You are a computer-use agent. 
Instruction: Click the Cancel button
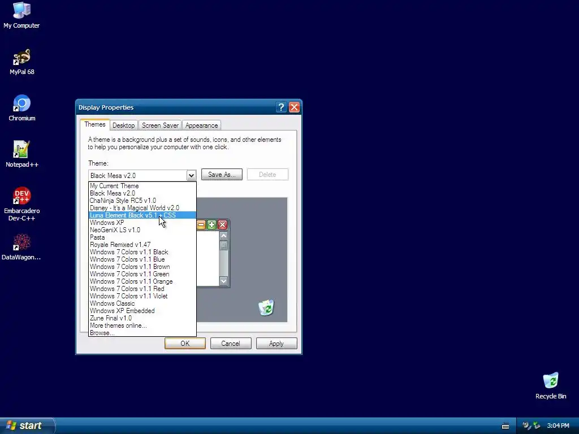231,344
